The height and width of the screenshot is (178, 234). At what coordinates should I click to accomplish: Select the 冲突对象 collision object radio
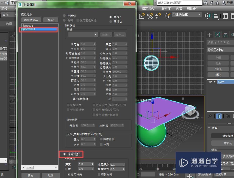click(x=64, y=154)
